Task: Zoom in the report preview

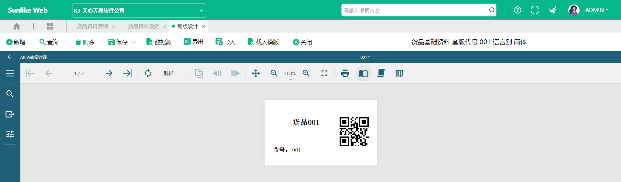Action: point(306,73)
